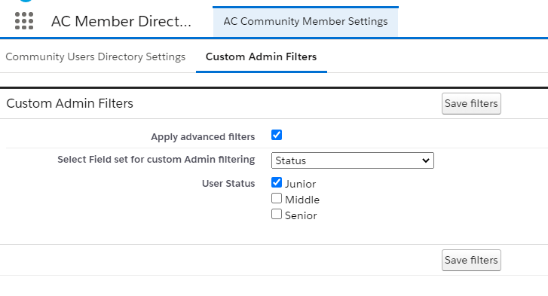Open the Status field set dropdown

click(x=353, y=160)
